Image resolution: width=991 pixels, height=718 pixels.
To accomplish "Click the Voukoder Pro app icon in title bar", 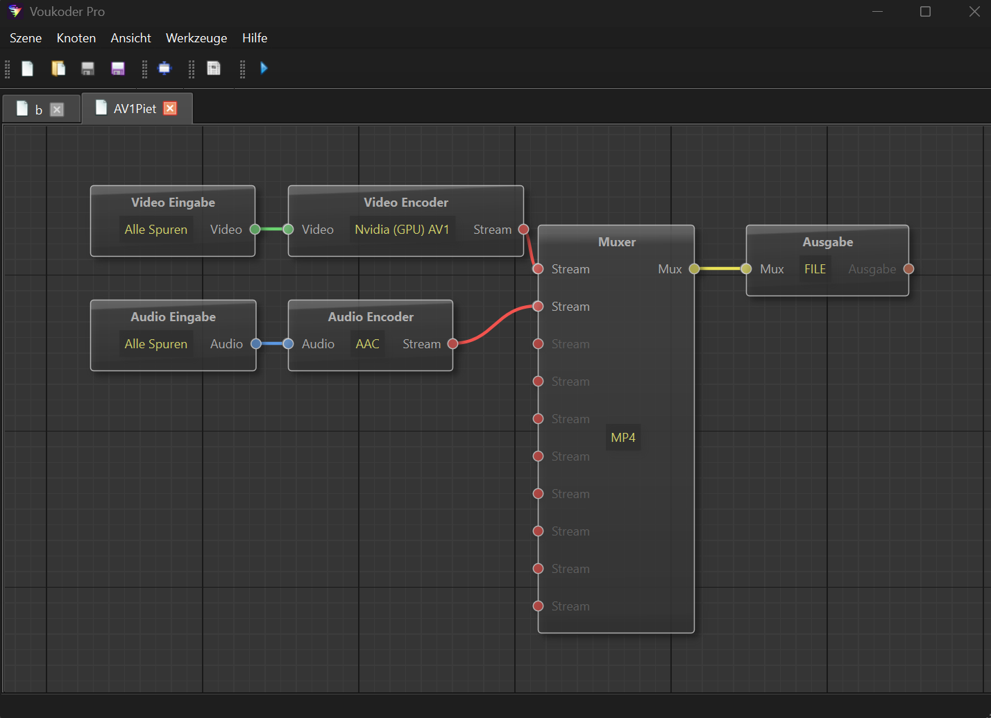I will pyautogui.click(x=15, y=12).
